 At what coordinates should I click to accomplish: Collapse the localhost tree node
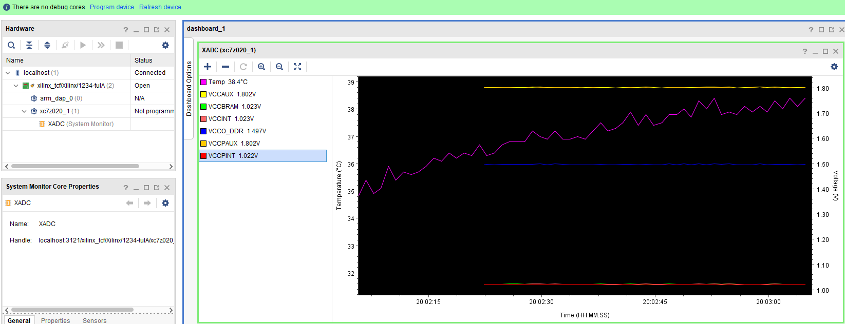coord(8,73)
